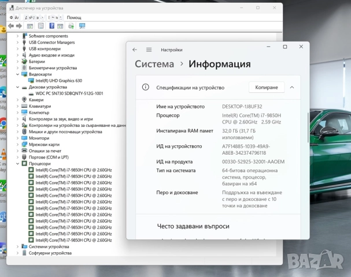Expand the USB контролери node
This screenshot has width=351, height=277.
17,48
